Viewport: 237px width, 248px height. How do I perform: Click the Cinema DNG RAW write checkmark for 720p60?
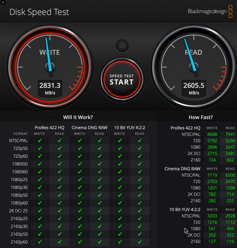[80, 156]
